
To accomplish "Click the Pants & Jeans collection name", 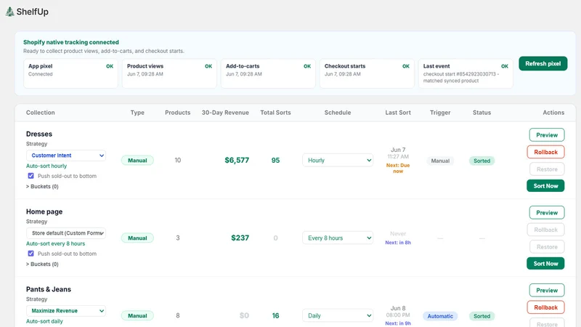I will point(49,289).
